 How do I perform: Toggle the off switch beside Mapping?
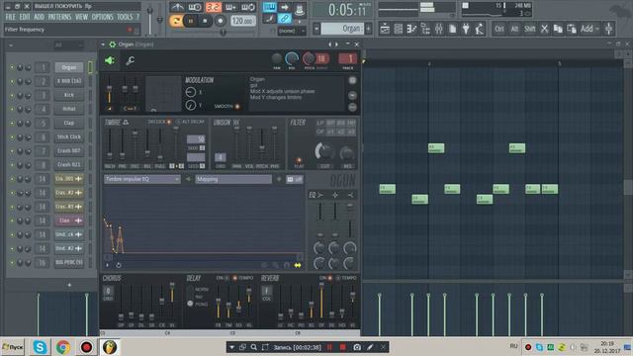(x=295, y=180)
